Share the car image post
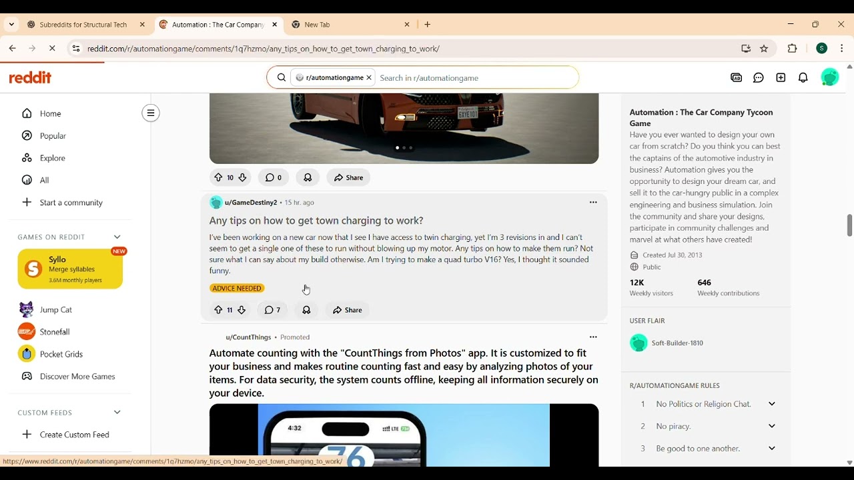Screen dimensions: 854x480 tap(348, 177)
